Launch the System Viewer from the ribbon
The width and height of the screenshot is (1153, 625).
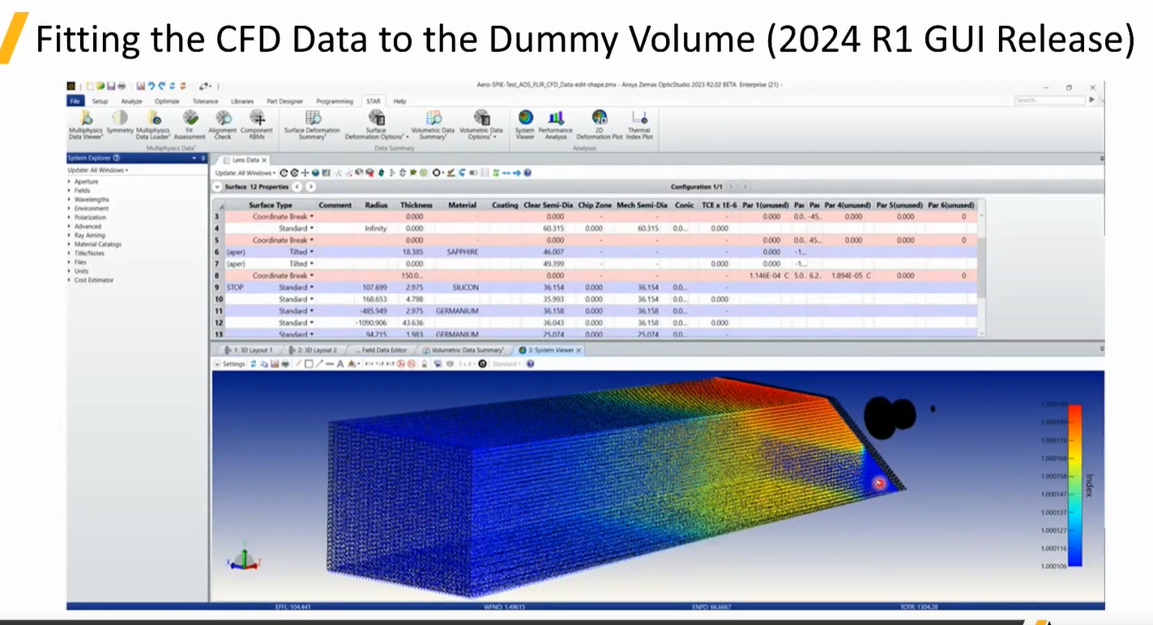525,125
